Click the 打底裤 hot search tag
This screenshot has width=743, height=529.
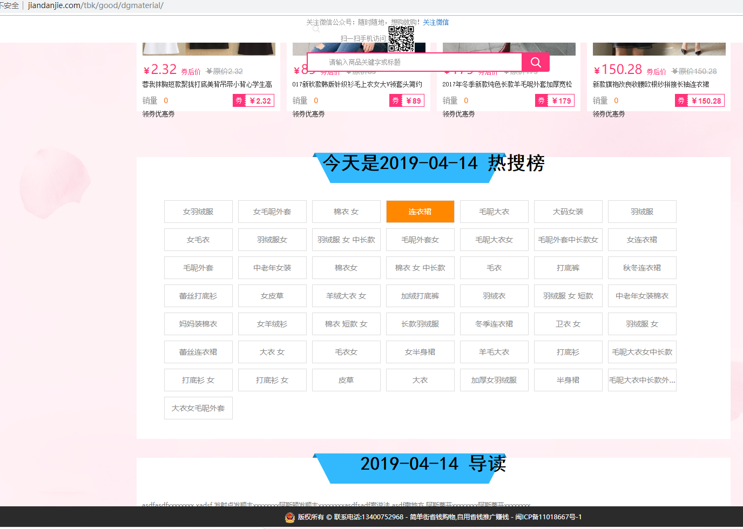tap(568, 268)
